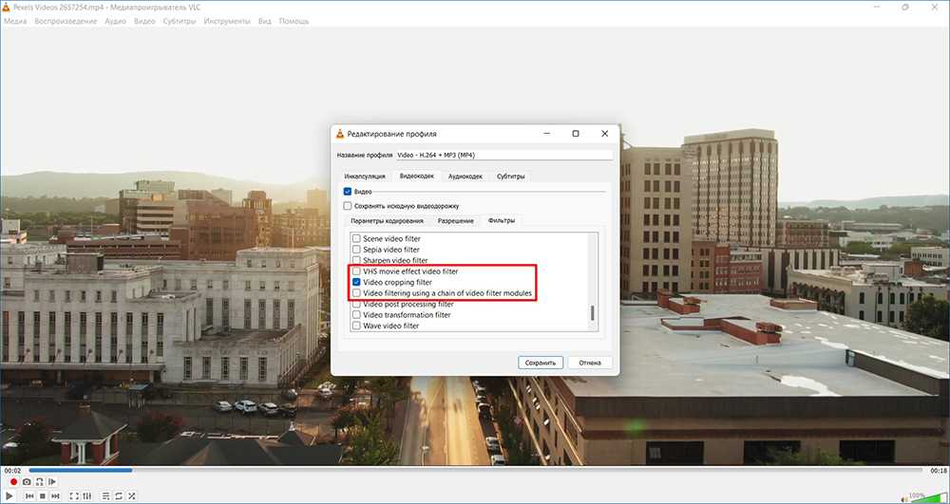Image resolution: width=950 pixels, height=504 pixels.
Task: Toggle the loop/repeat icon
Action: click(118, 495)
